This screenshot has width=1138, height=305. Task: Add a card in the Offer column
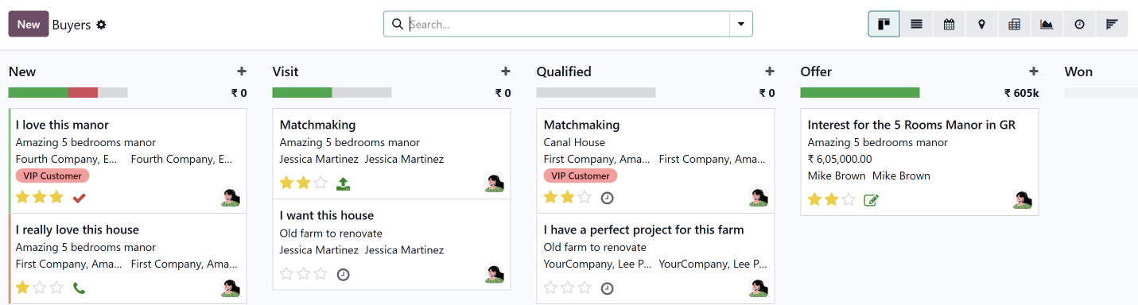coord(1033,71)
